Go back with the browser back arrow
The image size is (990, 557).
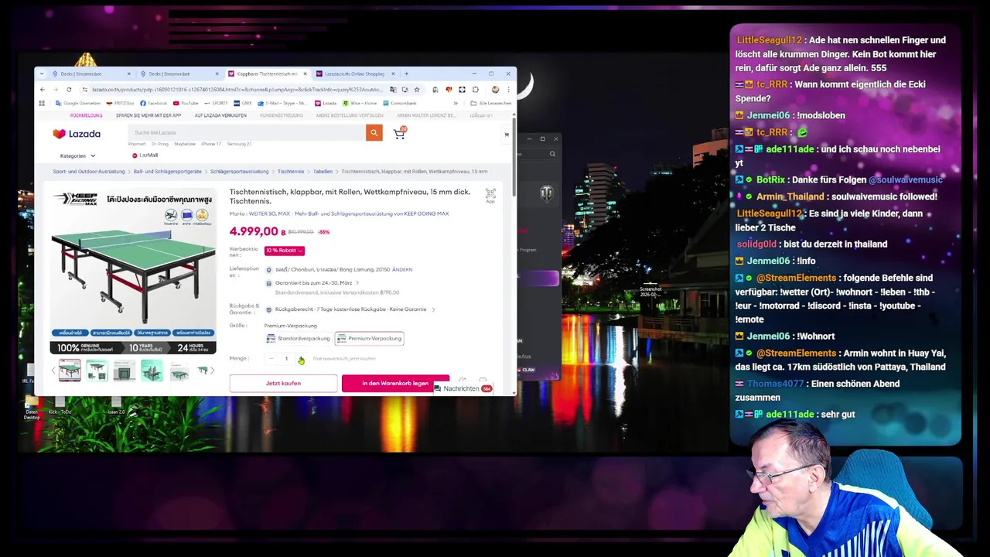43,90
